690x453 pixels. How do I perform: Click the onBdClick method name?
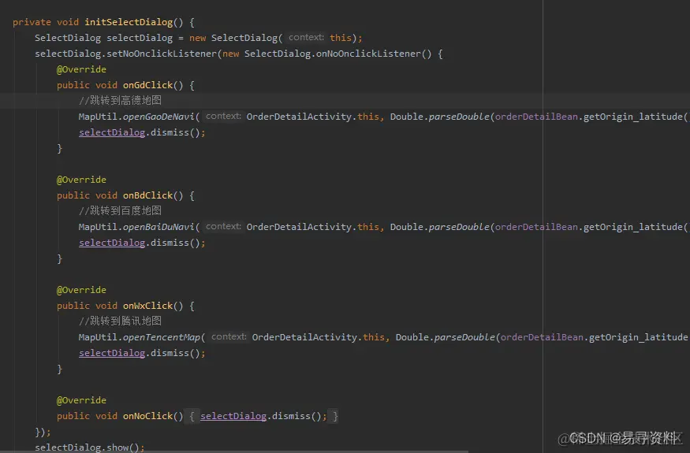(148, 195)
